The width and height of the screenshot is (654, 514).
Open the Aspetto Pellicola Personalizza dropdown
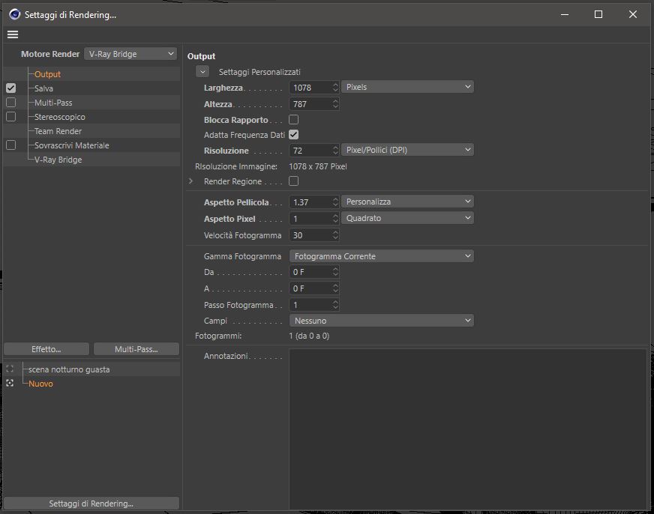click(407, 202)
